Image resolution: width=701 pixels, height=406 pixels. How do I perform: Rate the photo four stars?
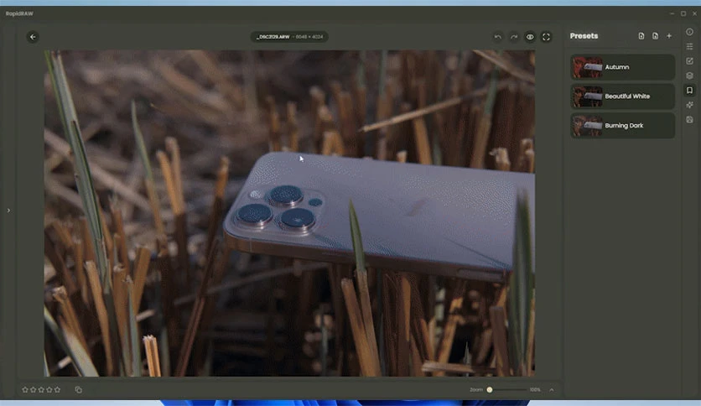click(49, 390)
